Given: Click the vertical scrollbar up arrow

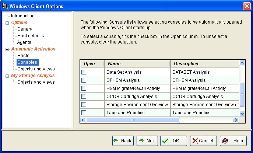Looking at the screenshot, I should 242,63.
